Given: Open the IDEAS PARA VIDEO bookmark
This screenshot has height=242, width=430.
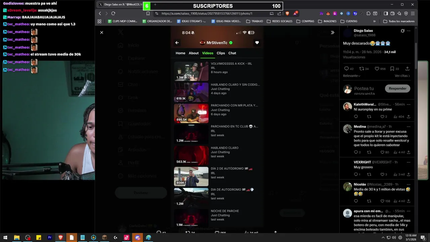Looking at the screenshot, I should (226, 21).
